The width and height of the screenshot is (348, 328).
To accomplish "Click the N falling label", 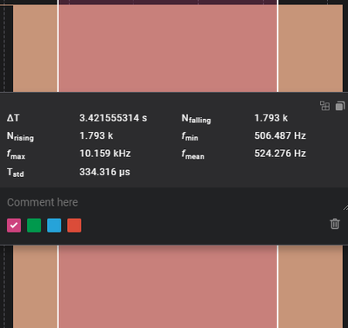I will click(x=197, y=119).
